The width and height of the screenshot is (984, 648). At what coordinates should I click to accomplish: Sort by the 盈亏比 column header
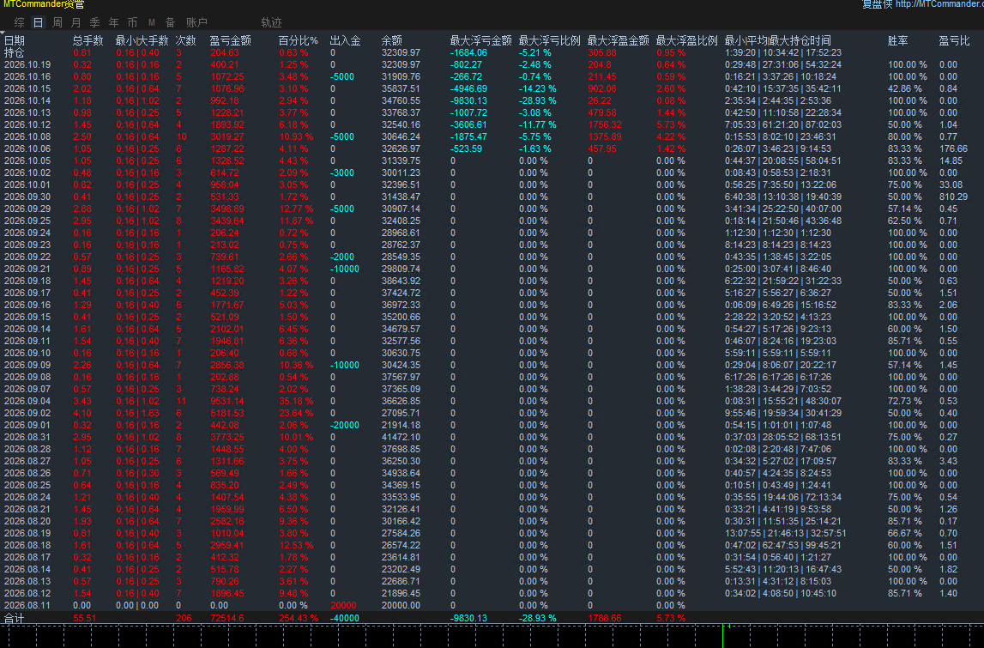955,41
